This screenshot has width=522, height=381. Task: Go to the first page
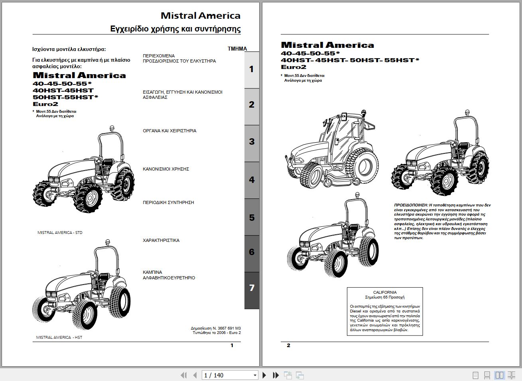coord(184,375)
